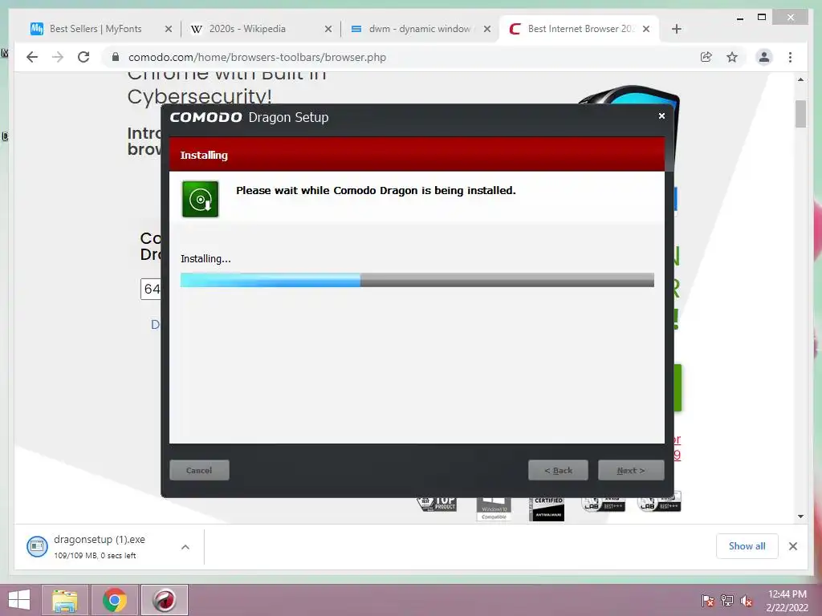The image size is (822, 616).
Task: Close the Best Sellers MyFonts tab
Action: pyautogui.click(x=169, y=29)
